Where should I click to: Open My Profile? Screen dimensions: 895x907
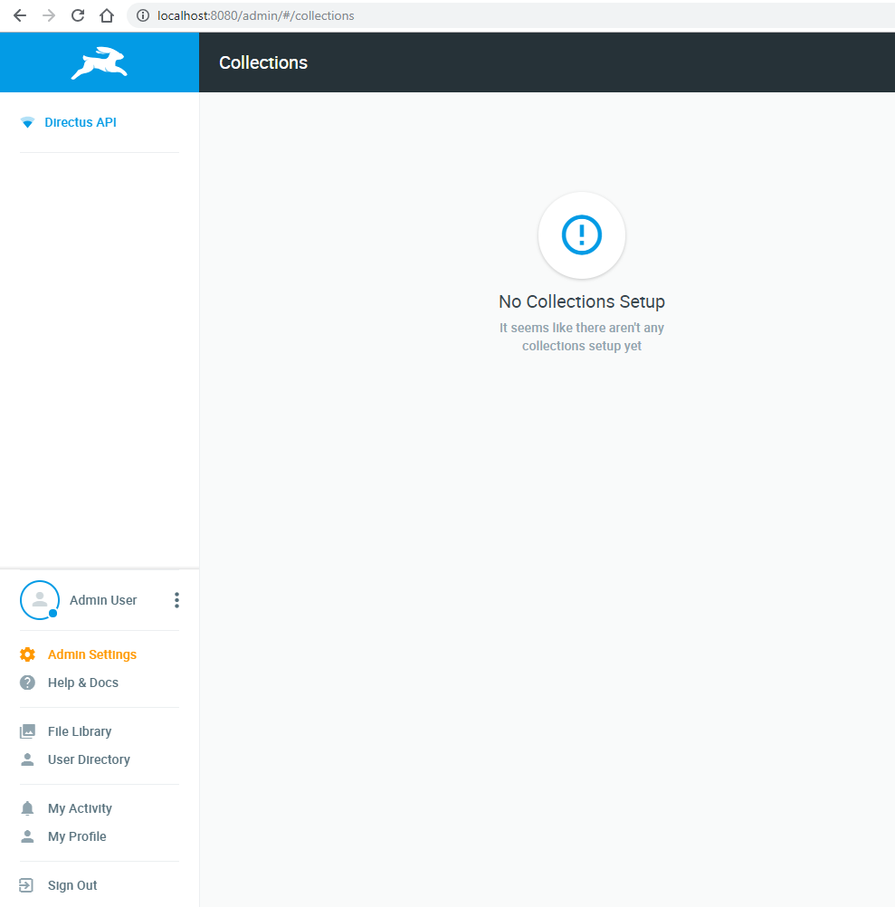(77, 836)
